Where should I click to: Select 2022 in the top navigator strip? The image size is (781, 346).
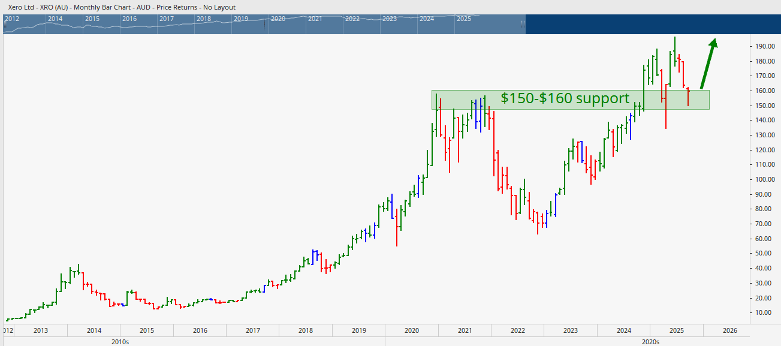click(x=352, y=19)
